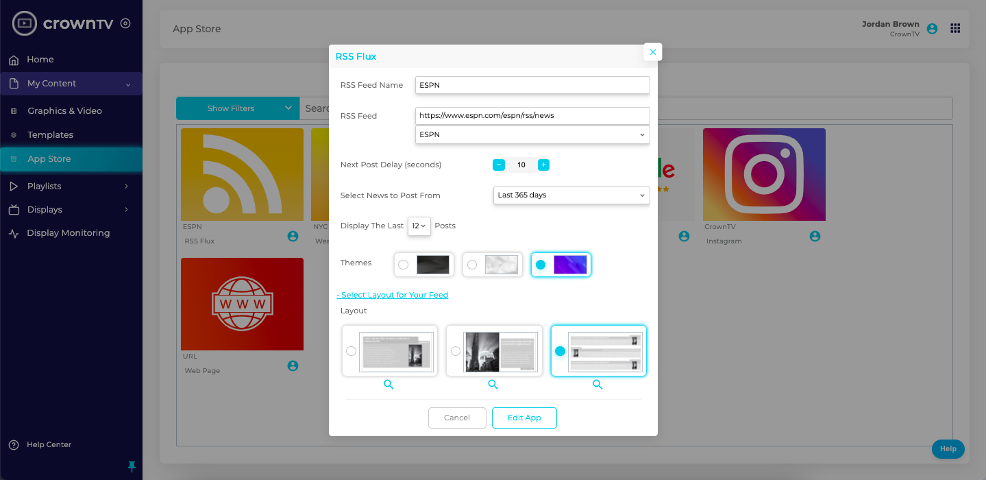Open the Help chat button

948,449
